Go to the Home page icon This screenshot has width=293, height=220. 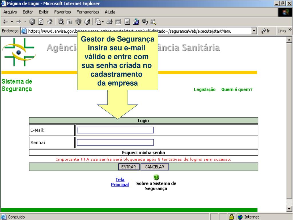point(50,22)
